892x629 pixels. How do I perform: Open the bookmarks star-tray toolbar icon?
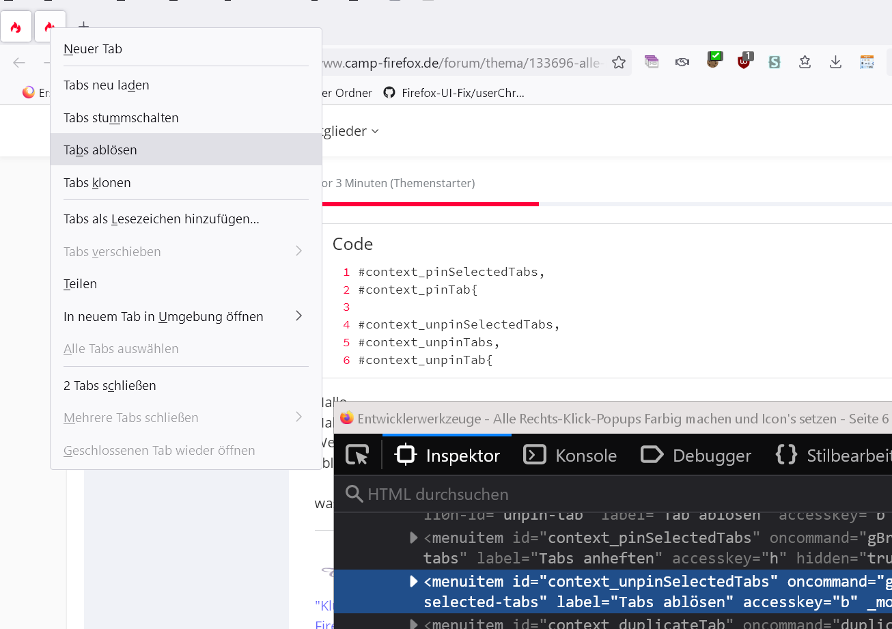[805, 63]
